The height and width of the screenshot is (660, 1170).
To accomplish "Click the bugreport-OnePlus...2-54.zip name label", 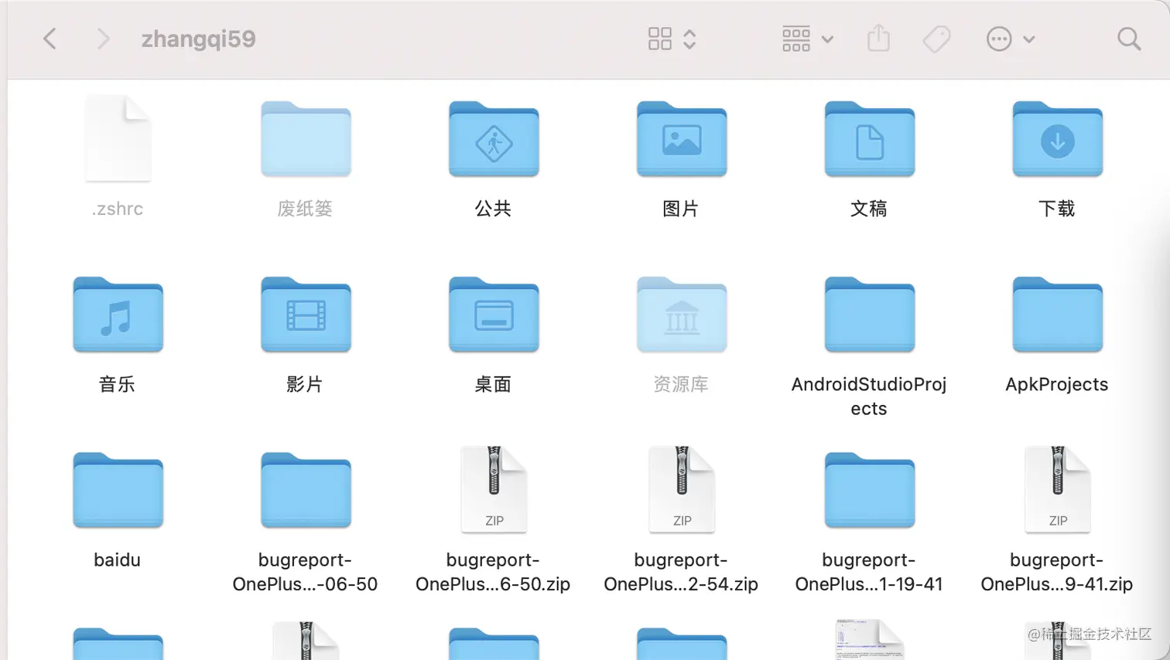I will pyautogui.click(x=681, y=572).
